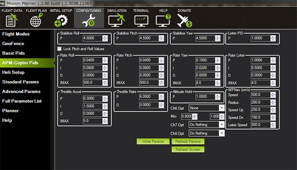This screenshot has width=297, height=170.
Task: Click Rate Pitch P spinner arrows
Action: tap(161, 60)
